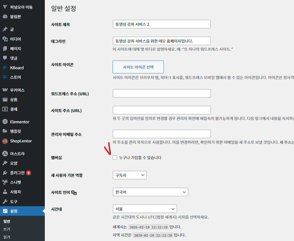The image size is (294, 241).
Task: Select the 읽기 settings submenu
Action: click(7, 237)
